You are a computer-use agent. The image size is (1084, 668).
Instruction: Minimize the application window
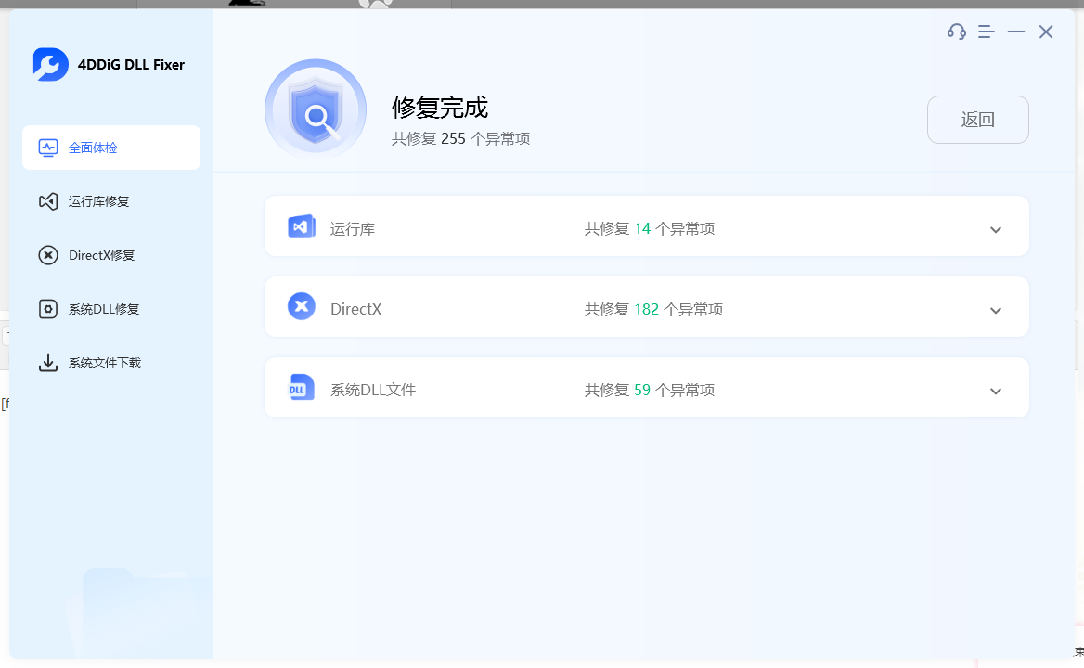pos(1015,31)
